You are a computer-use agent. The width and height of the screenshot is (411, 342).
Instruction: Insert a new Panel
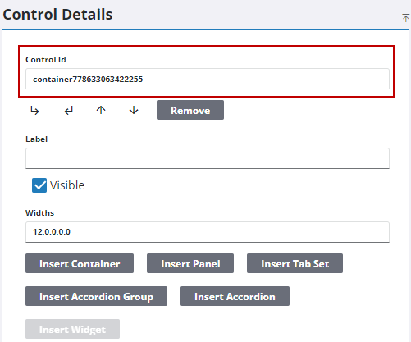point(190,263)
